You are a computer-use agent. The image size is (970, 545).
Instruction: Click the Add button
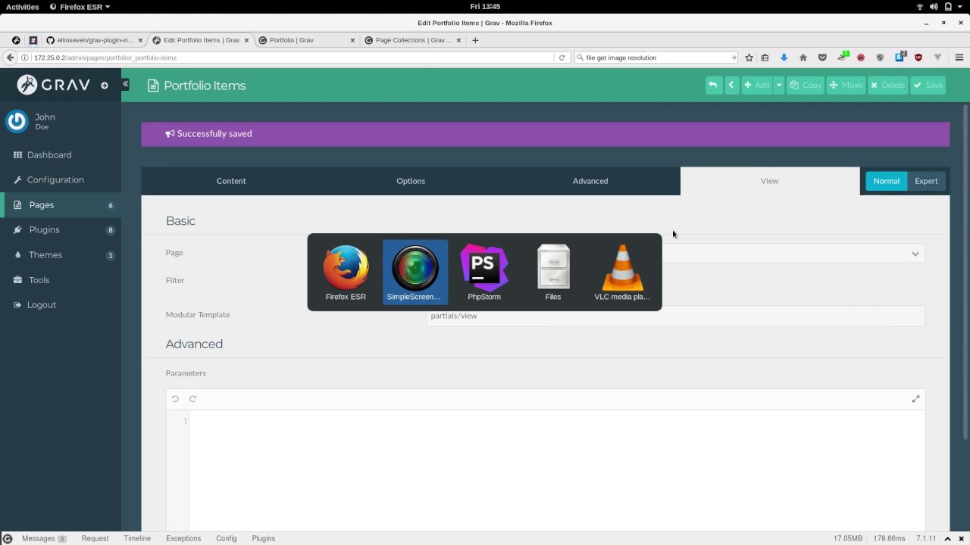click(756, 85)
